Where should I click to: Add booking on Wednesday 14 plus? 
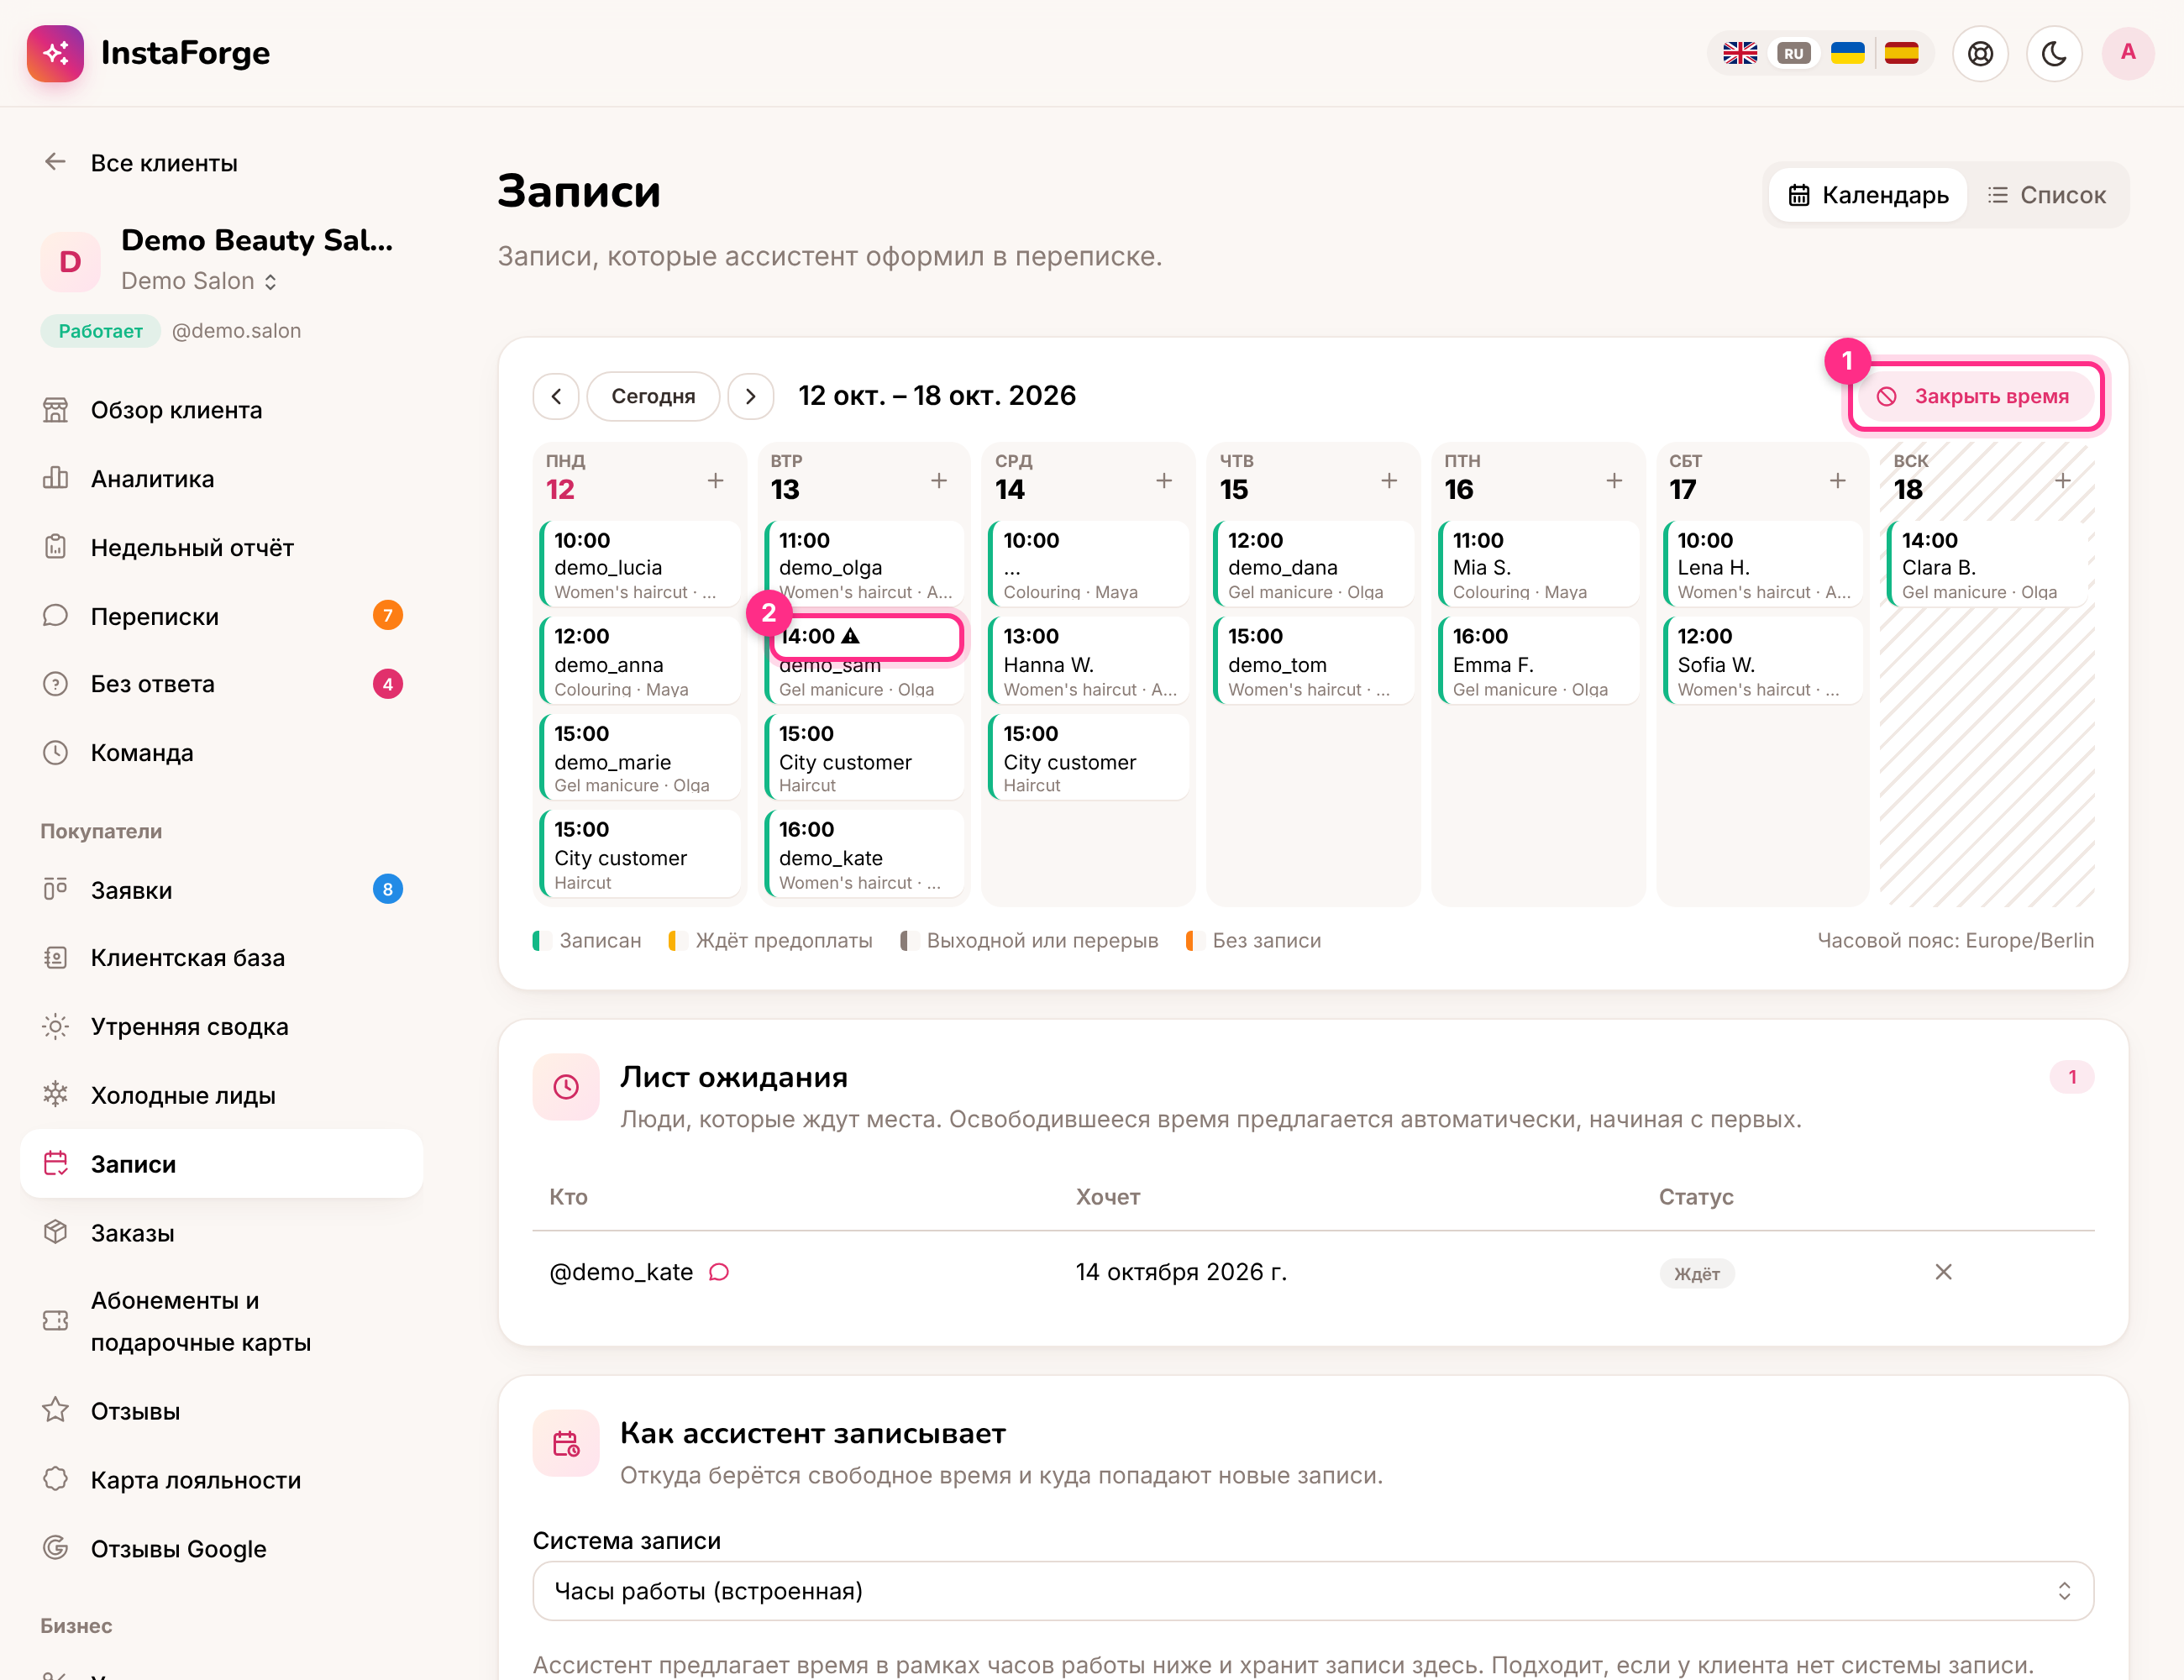point(1164,481)
